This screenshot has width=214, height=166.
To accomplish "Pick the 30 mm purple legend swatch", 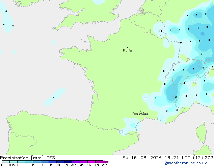I will click(x=76, y=162).
